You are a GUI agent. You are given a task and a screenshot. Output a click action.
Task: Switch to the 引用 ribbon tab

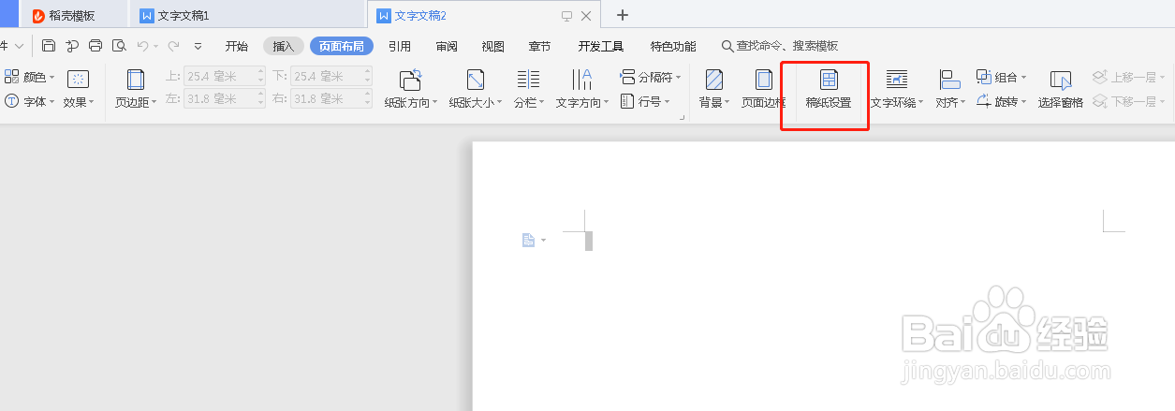[x=400, y=46]
